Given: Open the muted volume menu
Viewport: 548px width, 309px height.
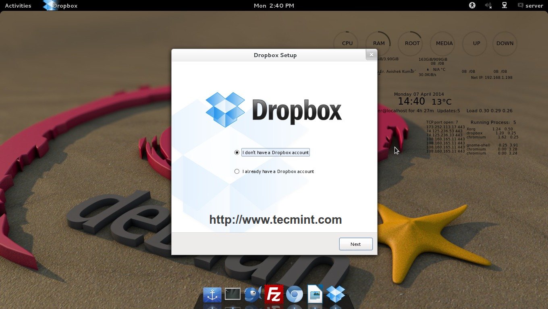Looking at the screenshot, I should [x=488, y=5].
